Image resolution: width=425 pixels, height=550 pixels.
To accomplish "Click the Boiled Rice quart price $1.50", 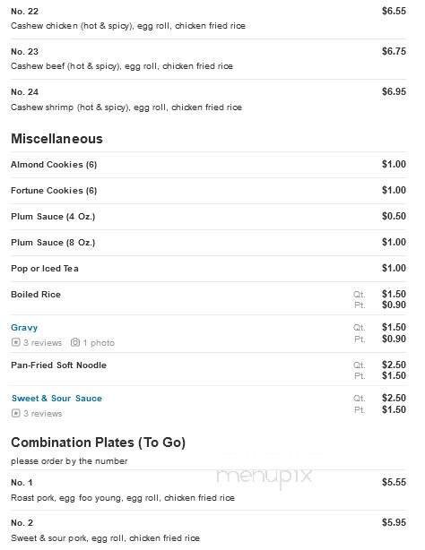I will 394,294.
